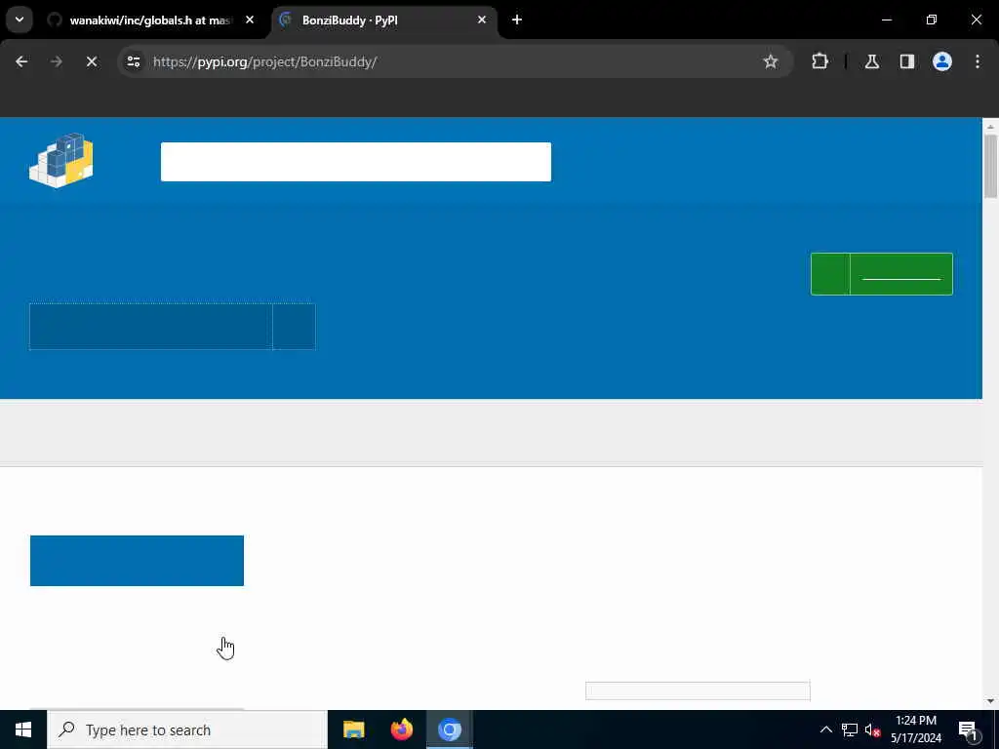Click the pip install command box

(151, 326)
